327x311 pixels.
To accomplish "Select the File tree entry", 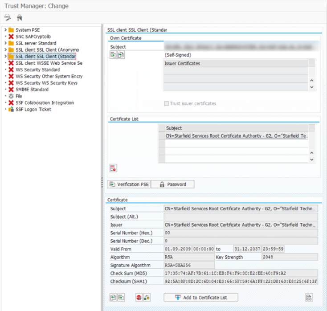I will 19,96.
